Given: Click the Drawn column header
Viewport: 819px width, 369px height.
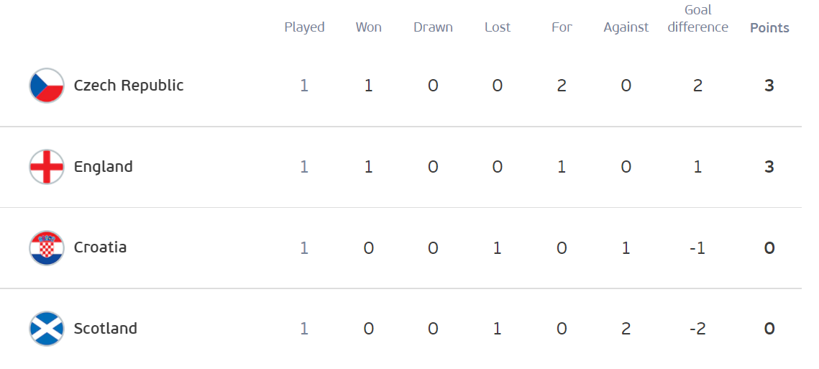Looking at the screenshot, I should pos(433,27).
